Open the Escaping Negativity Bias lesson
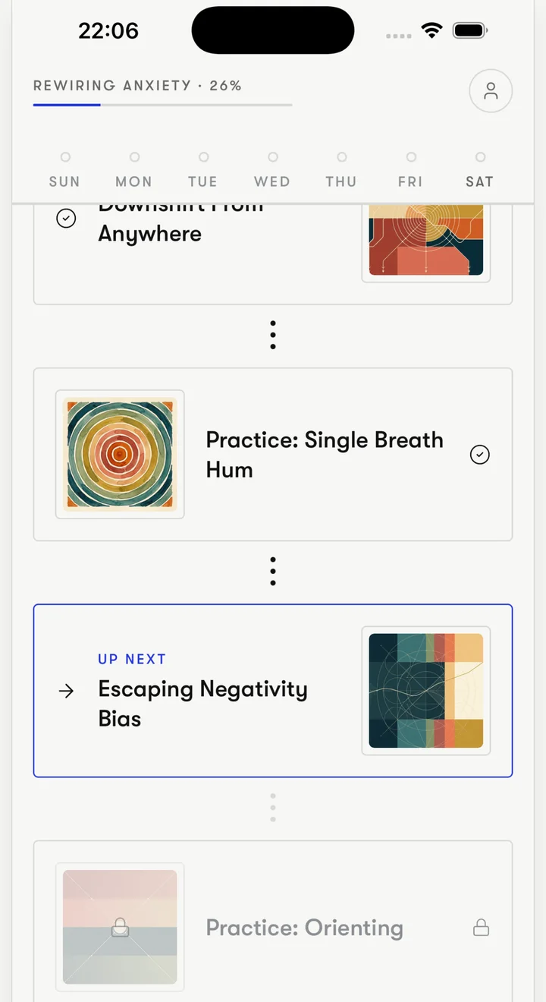Screen dimensions: 546x1002 (273, 691)
